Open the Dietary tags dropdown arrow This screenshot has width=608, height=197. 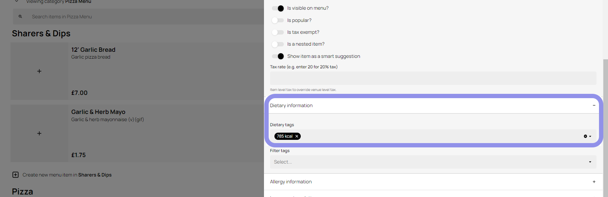coord(590,136)
